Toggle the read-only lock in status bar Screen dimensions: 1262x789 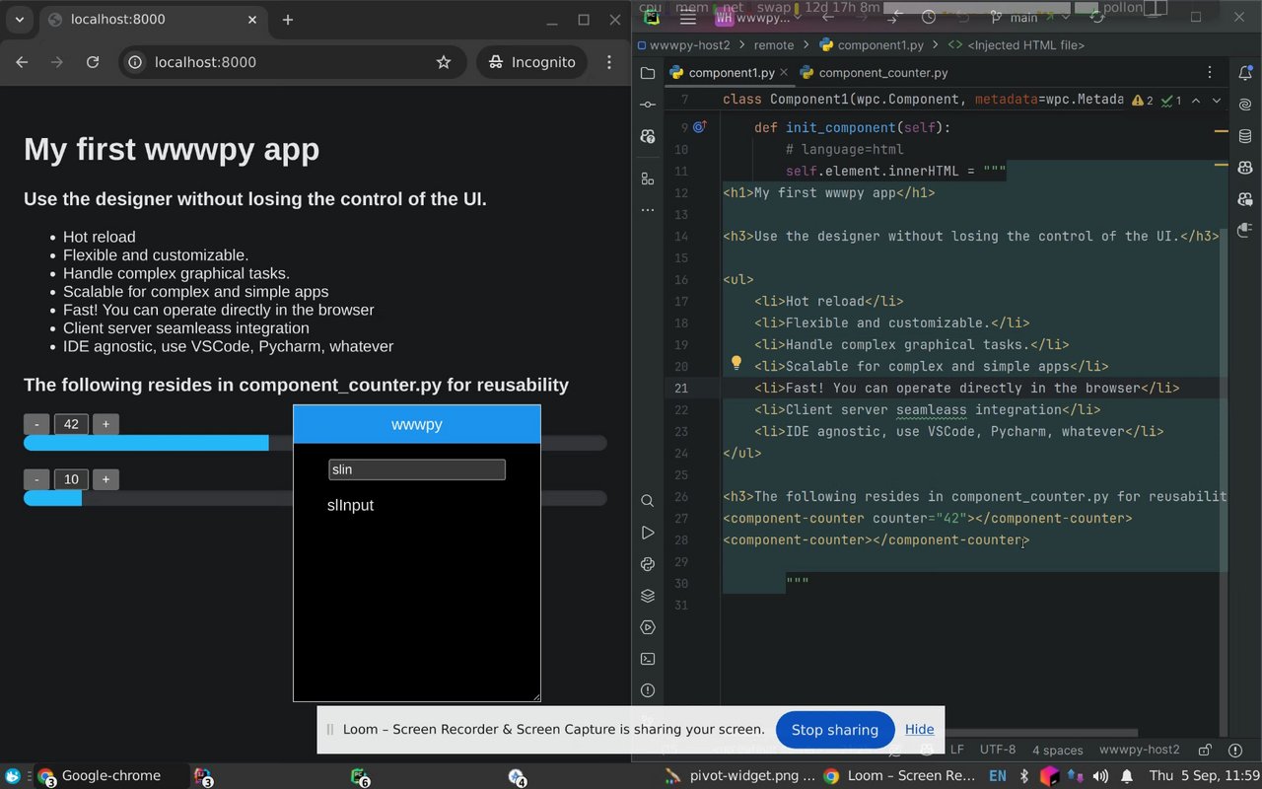pos(1205,750)
